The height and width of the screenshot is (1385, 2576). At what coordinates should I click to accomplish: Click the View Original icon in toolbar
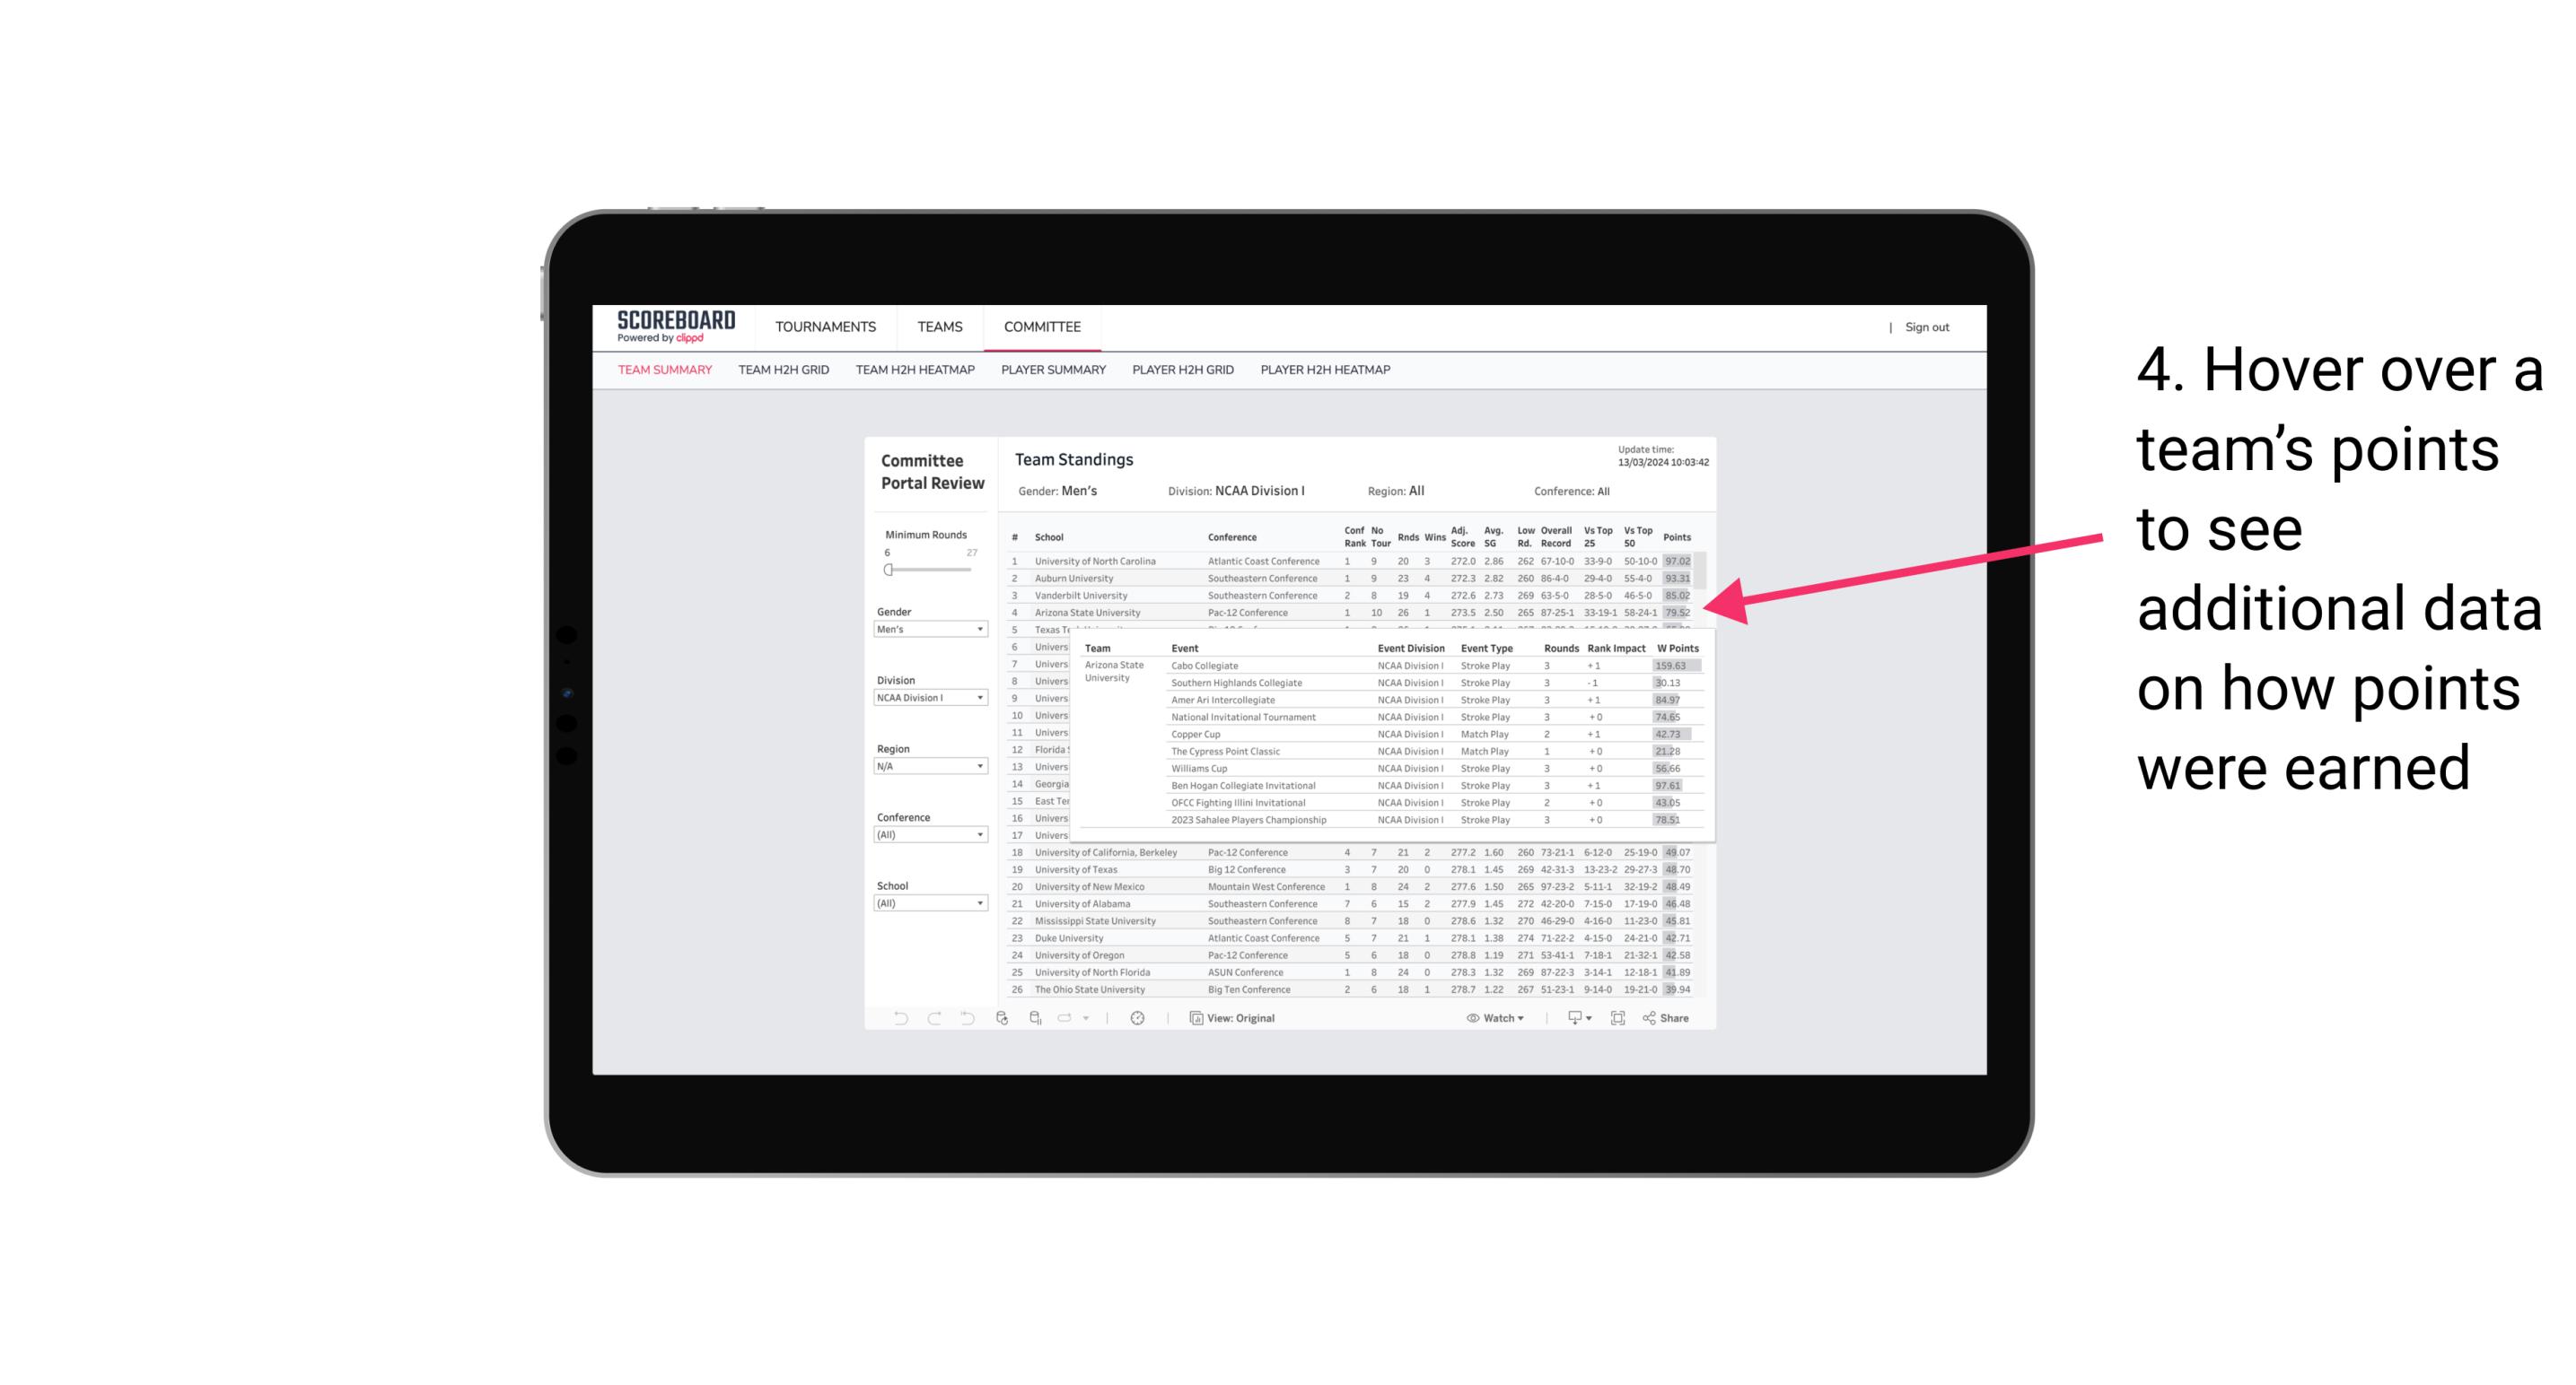1193,1020
